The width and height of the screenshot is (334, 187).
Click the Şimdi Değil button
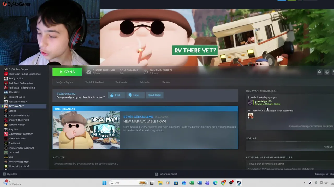[154, 95]
